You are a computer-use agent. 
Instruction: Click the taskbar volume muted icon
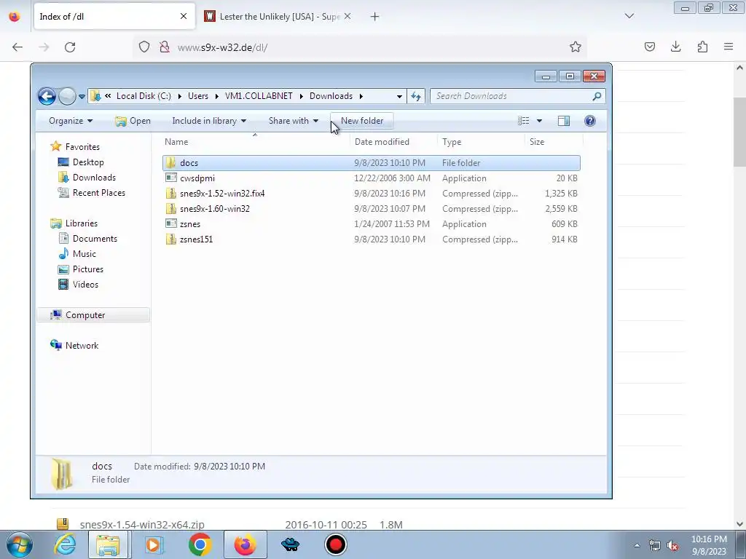[x=672, y=546]
